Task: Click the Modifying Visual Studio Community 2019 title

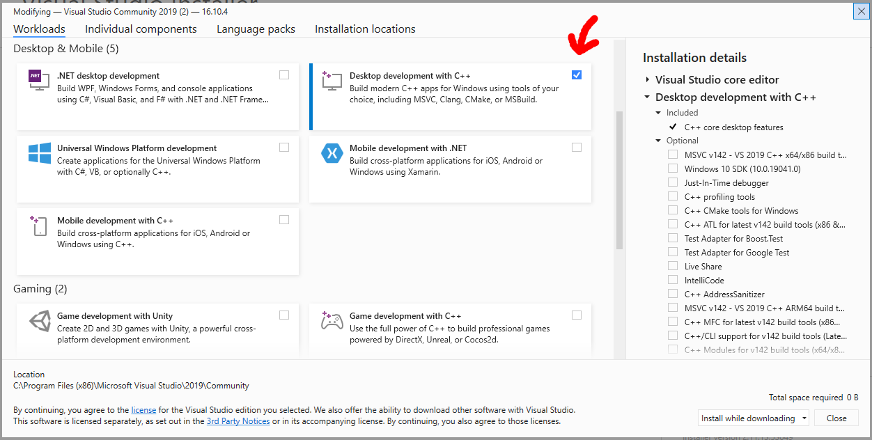Action: pos(120,12)
